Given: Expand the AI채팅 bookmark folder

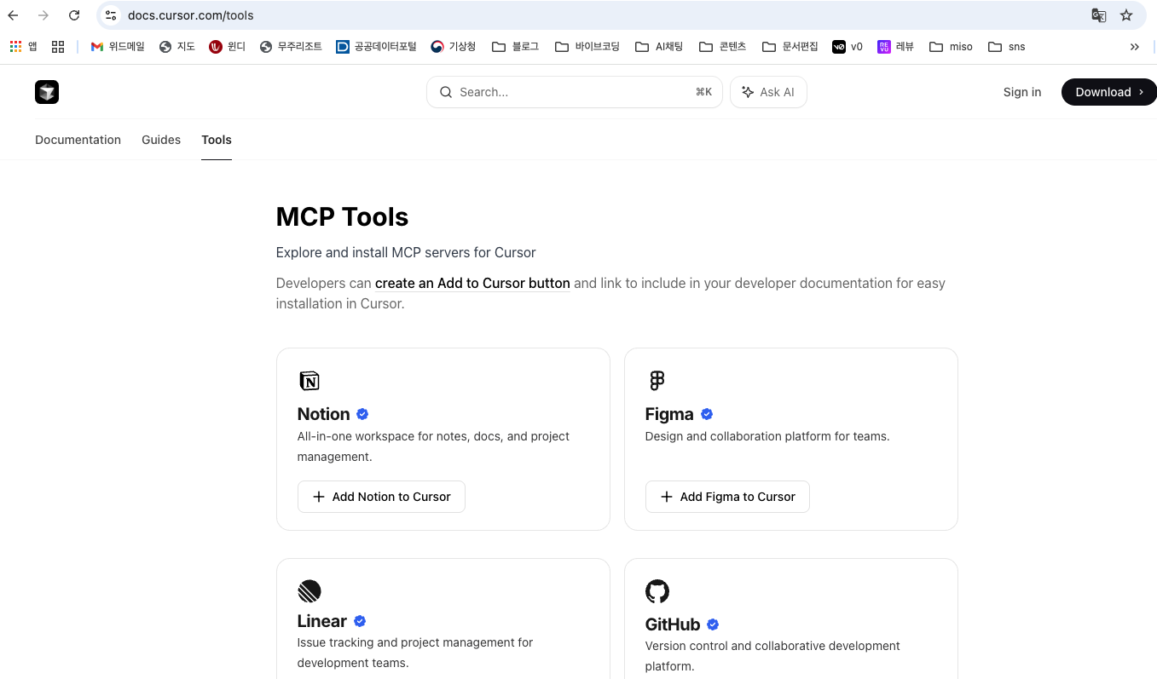Looking at the screenshot, I should (x=659, y=47).
